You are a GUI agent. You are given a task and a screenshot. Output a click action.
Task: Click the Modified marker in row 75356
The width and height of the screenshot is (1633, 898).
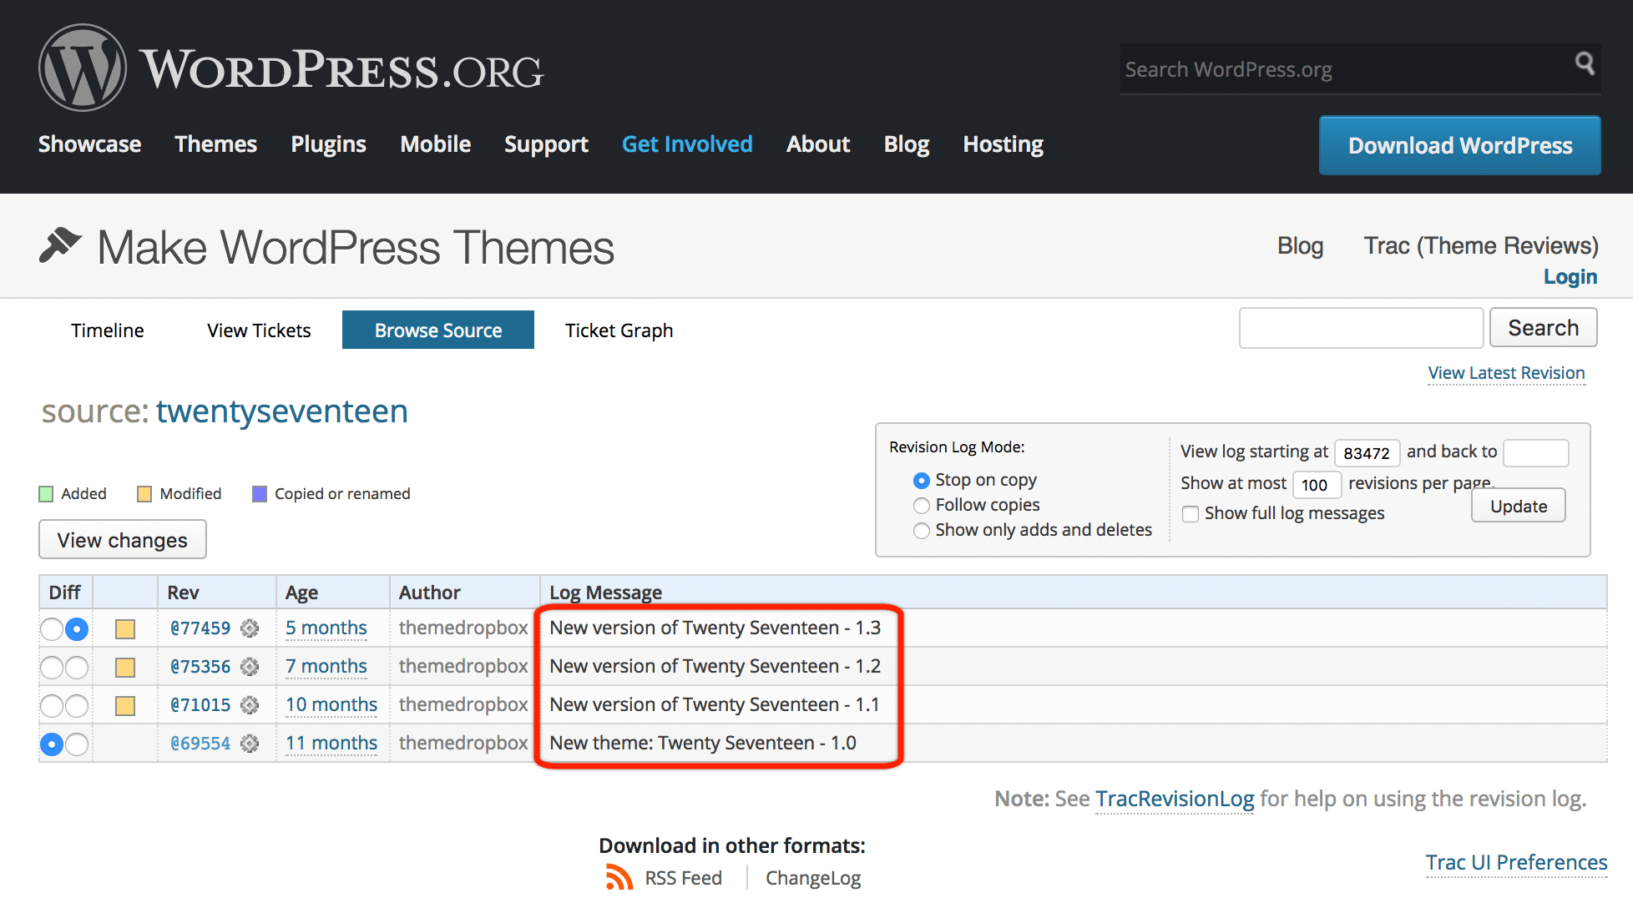125,667
